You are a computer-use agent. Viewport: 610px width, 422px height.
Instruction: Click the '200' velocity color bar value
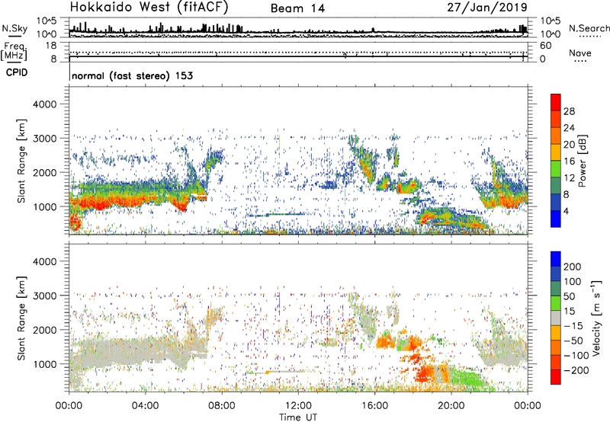coord(573,267)
